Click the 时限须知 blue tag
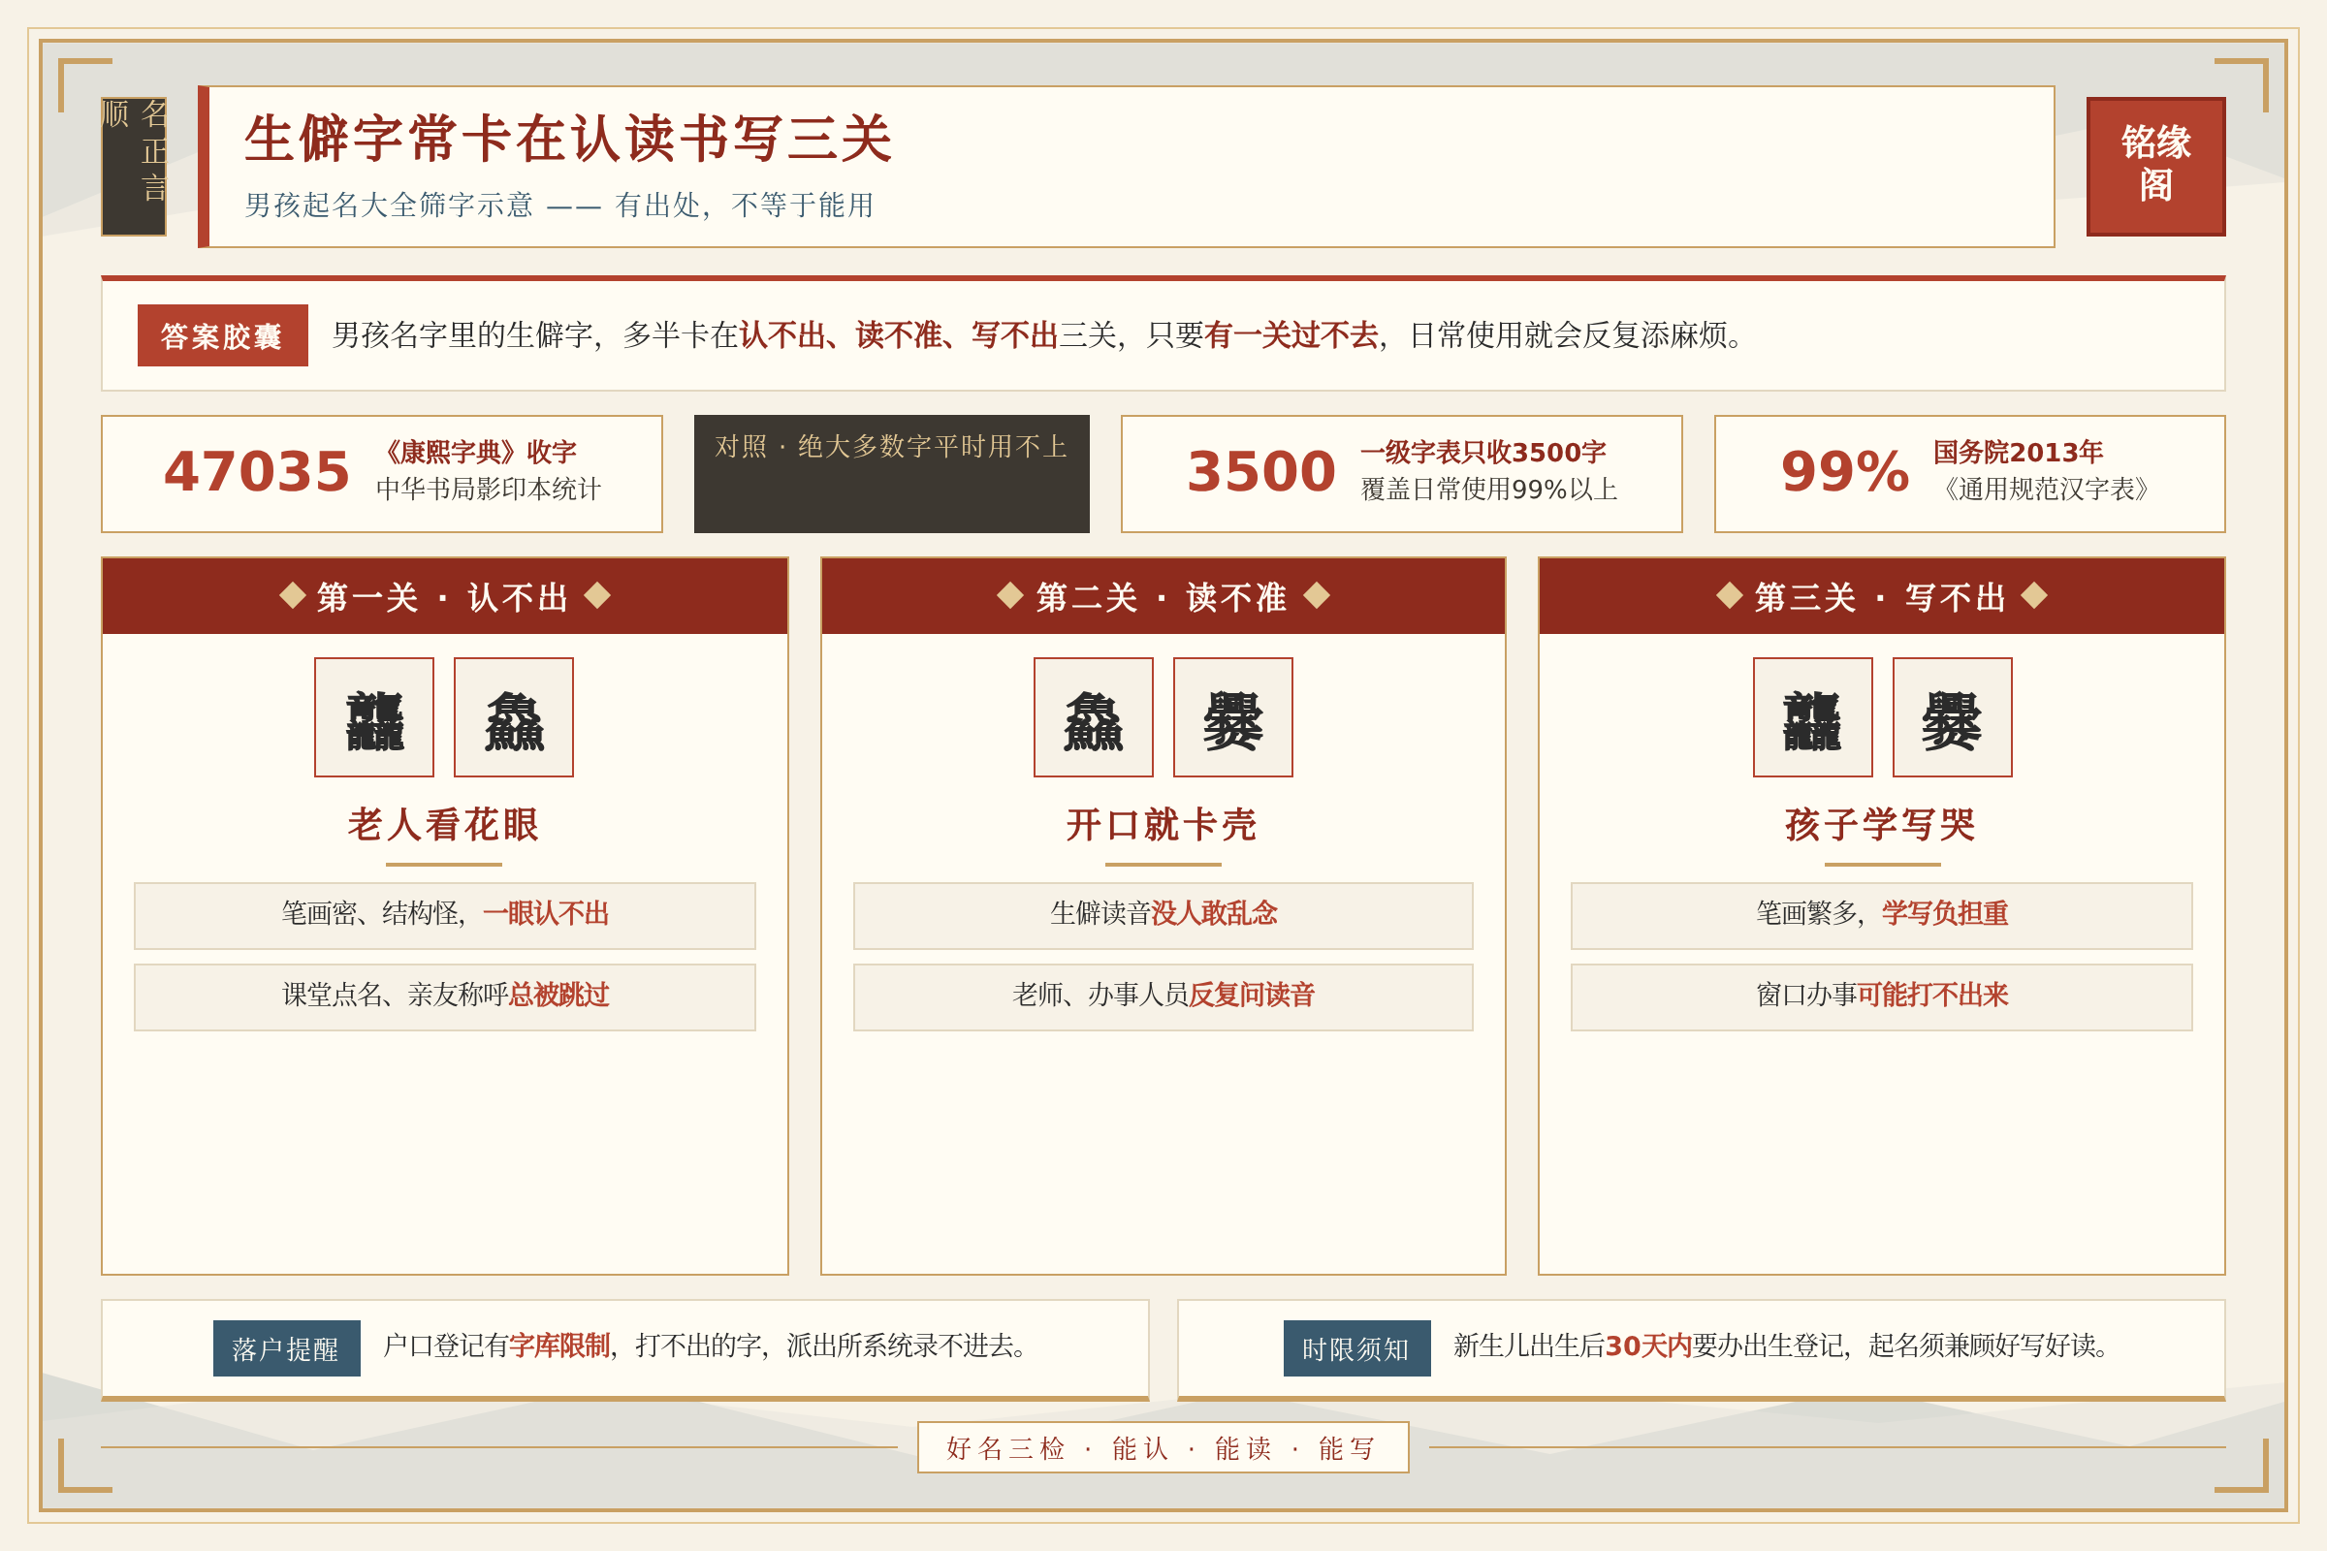 [x=1356, y=1348]
